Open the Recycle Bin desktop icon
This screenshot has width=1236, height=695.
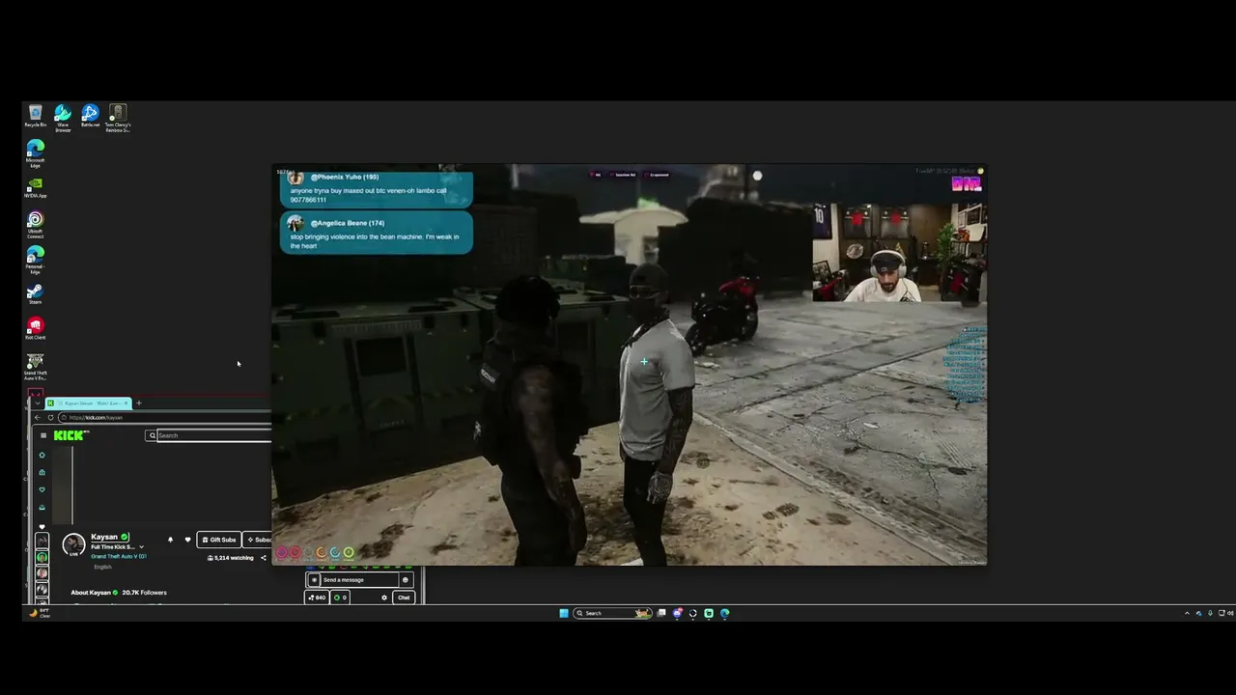pos(36,116)
